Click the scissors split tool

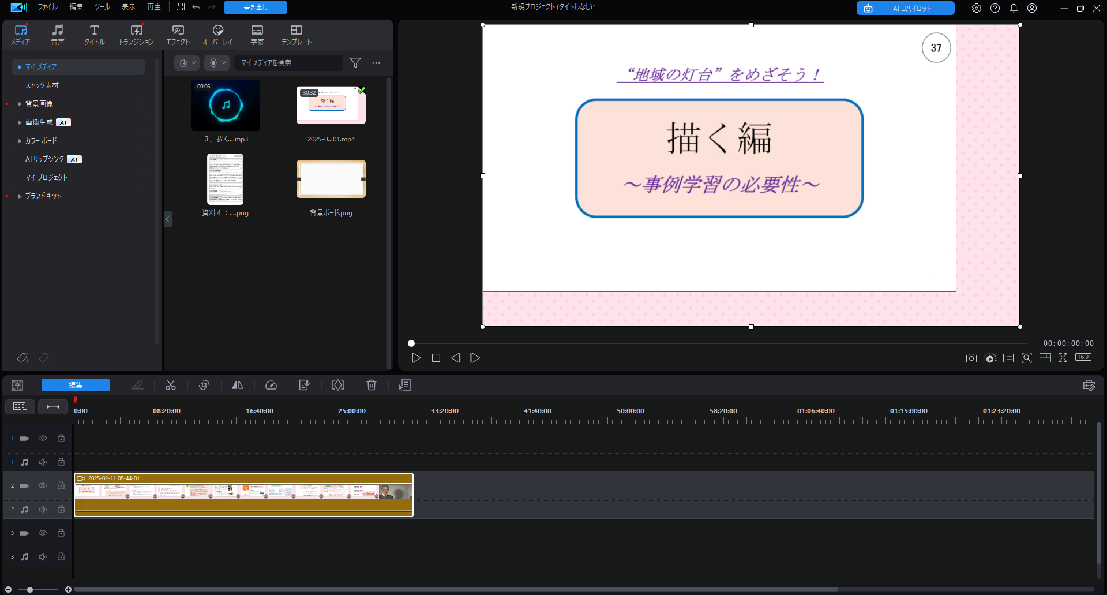pyautogui.click(x=171, y=385)
